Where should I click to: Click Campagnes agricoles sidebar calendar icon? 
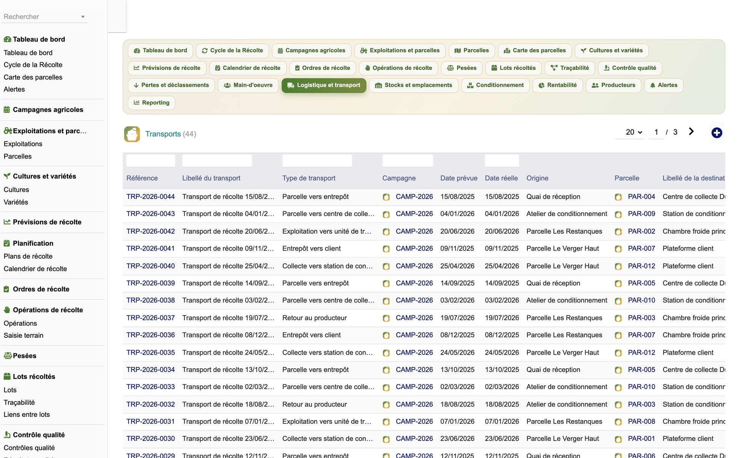[7, 110]
